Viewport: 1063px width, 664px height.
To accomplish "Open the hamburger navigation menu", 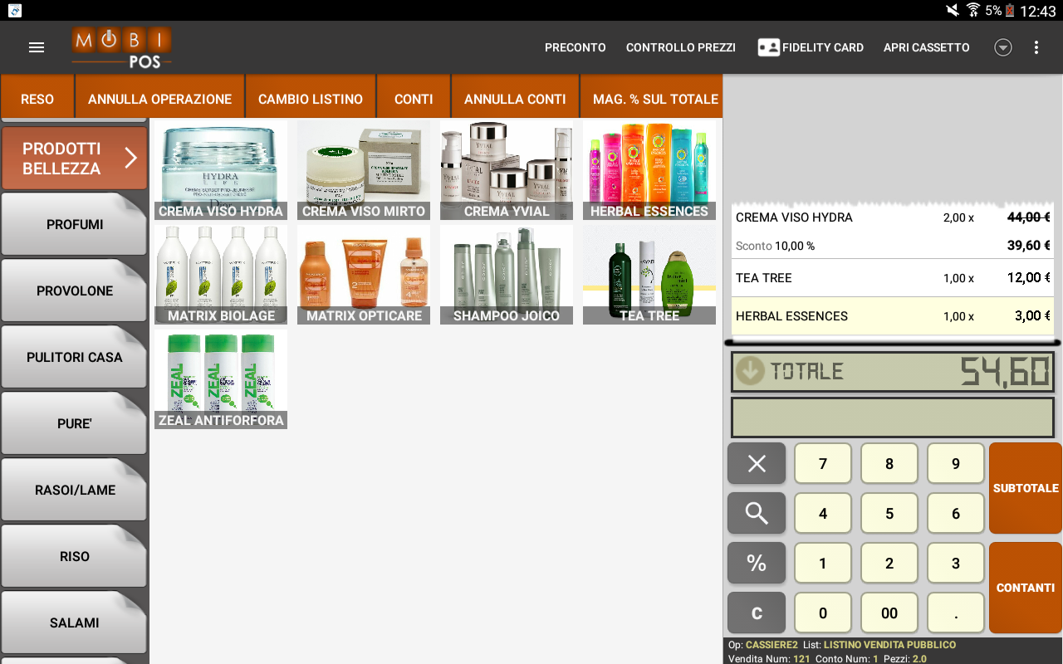I will click(x=37, y=47).
